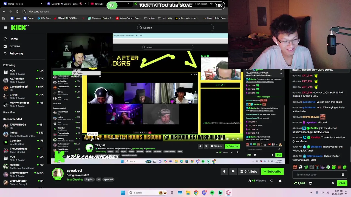
Task: Share the ayeabed stream via share icon
Action: [271, 181]
